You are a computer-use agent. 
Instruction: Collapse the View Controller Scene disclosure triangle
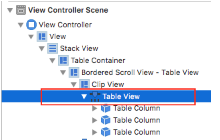pos(10,10)
